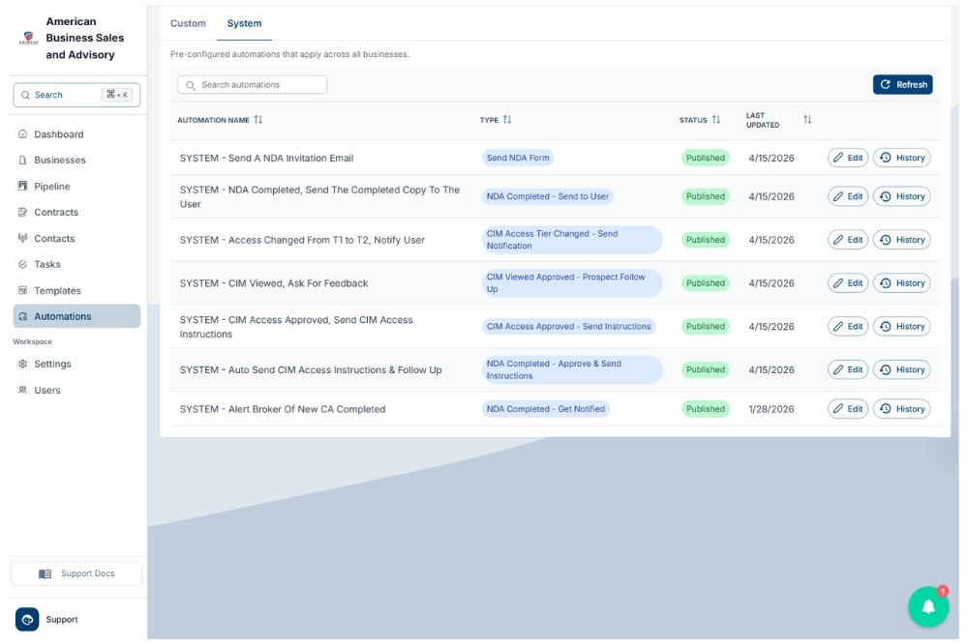The width and height of the screenshot is (968, 644).
Task: Click the Users sidebar icon
Action: 23,390
